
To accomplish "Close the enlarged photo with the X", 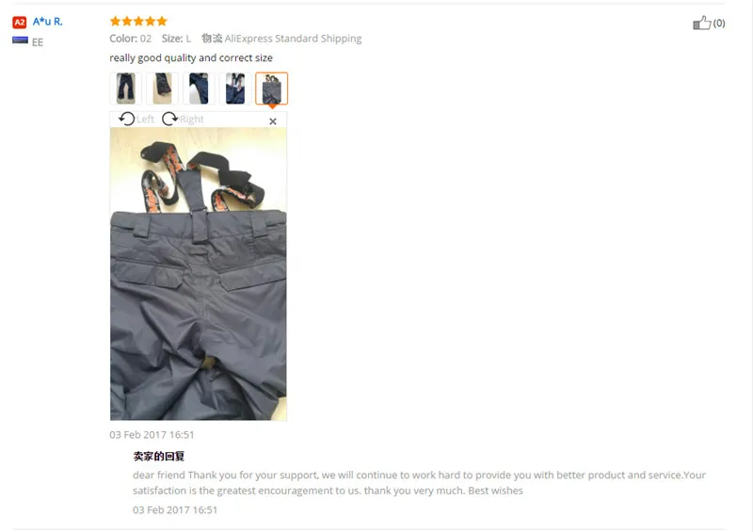I will (273, 121).
